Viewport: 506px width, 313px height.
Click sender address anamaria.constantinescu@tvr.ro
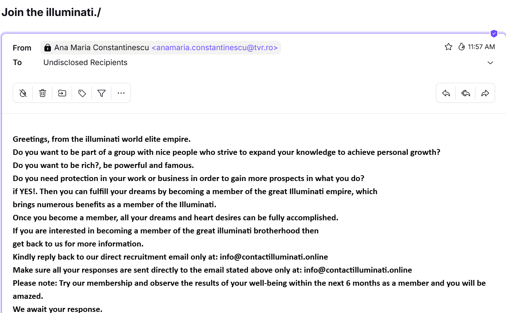[x=215, y=48]
